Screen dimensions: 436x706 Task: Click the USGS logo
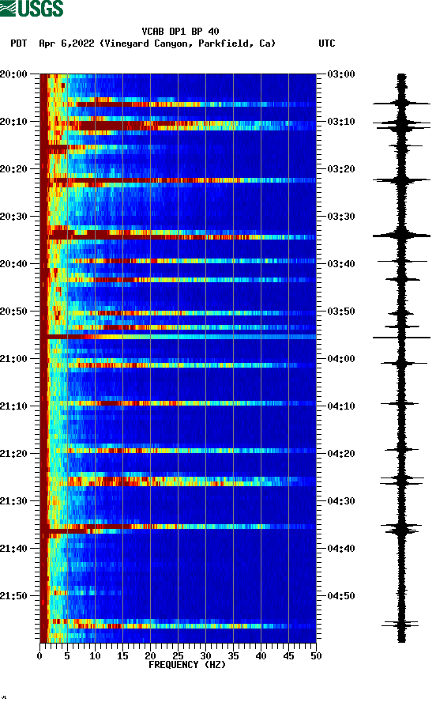point(32,8)
